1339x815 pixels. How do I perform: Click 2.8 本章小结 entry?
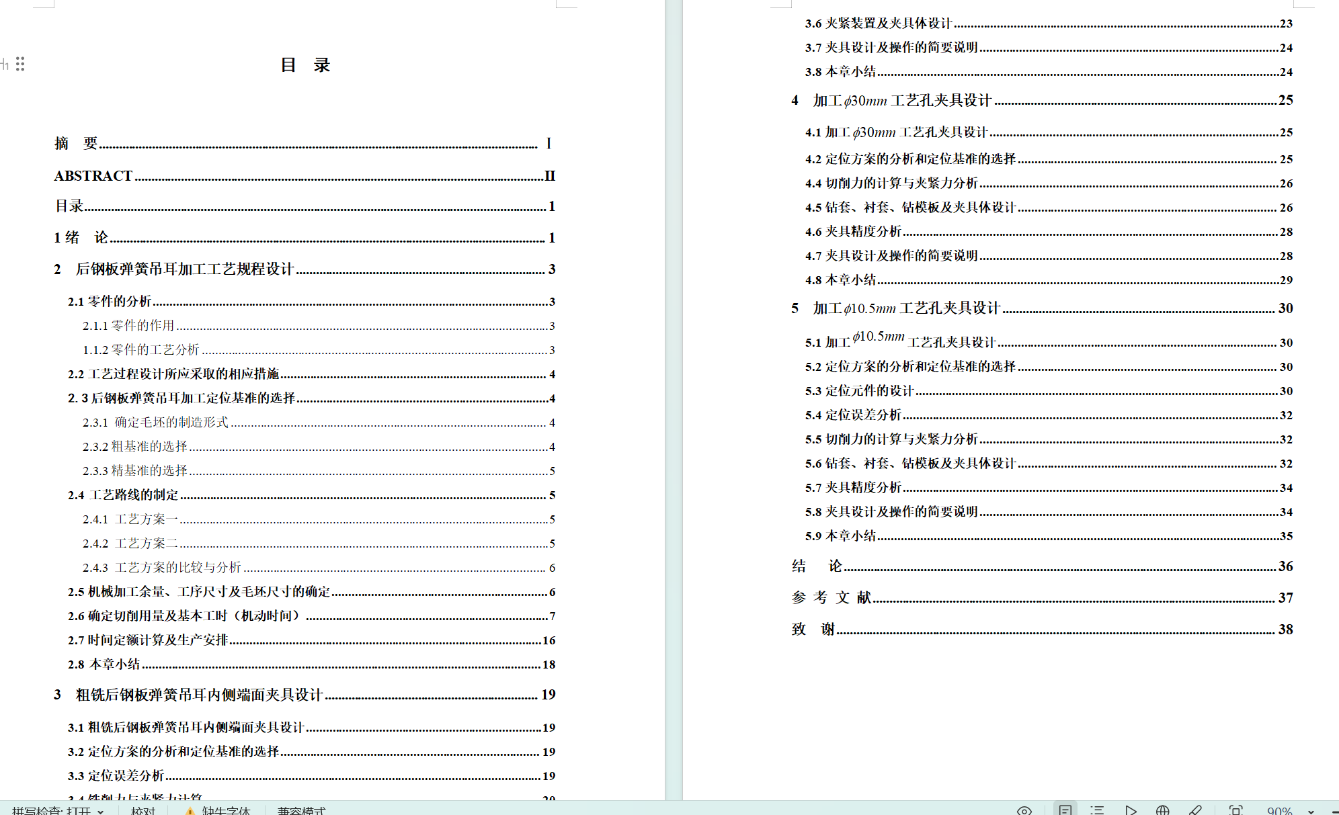311,664
